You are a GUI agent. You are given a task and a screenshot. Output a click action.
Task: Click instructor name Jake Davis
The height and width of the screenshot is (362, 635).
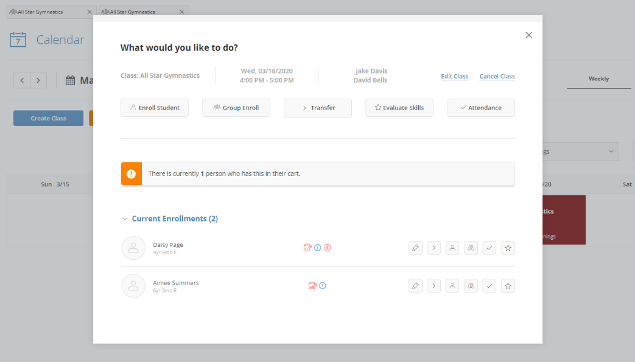pos(371,71)
